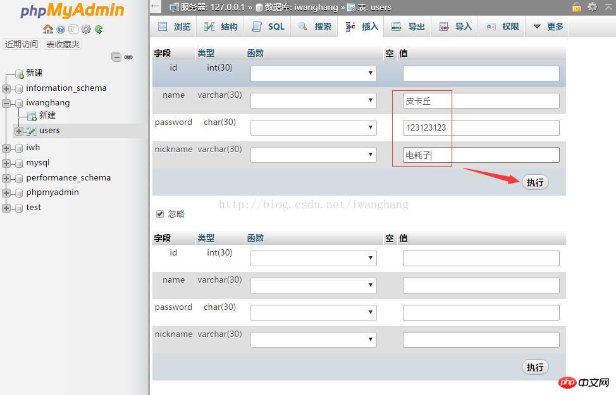Click the mysql database cylinder icon
Image resolution: width=616 pixels, height=395 pixels.
click(x=19, y=163)
